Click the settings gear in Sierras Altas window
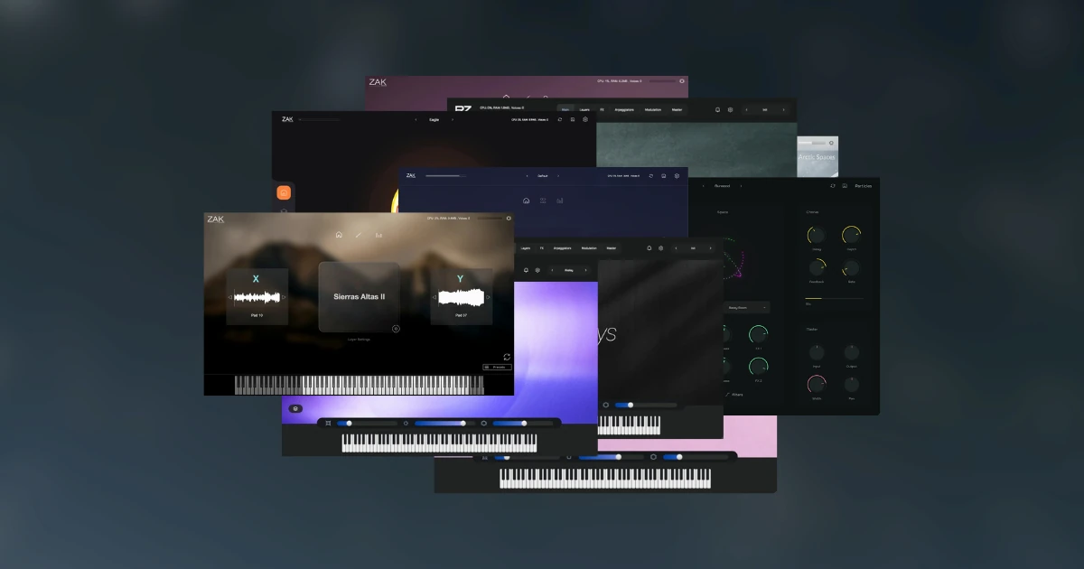 coord(509,218)
